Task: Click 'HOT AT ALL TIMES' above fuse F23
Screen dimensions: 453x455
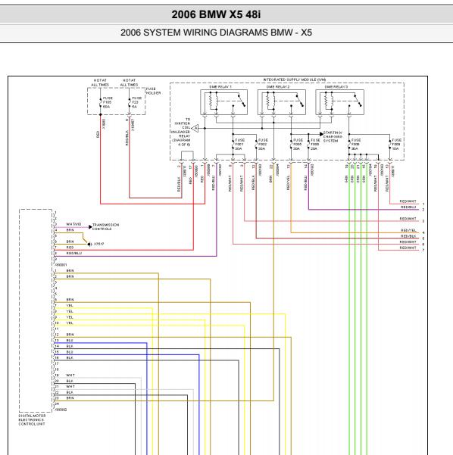Action: click(130, 83)
